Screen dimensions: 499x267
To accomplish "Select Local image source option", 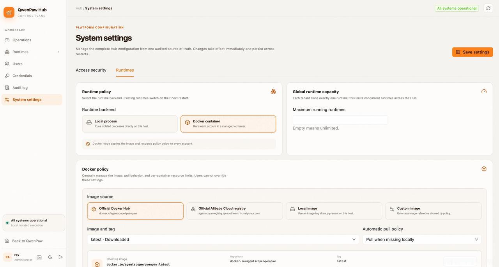I will pyautogui.click(x=334, y=211).
